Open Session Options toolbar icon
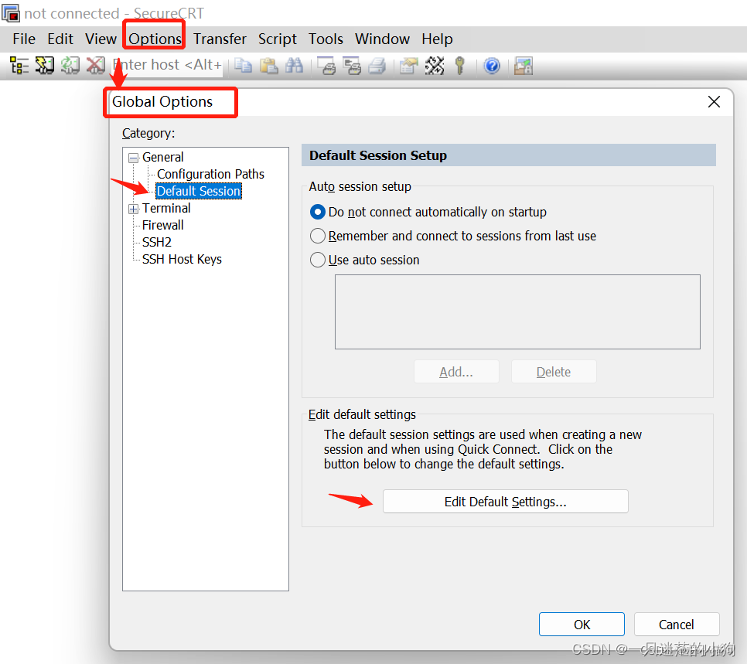 point(409,65)
